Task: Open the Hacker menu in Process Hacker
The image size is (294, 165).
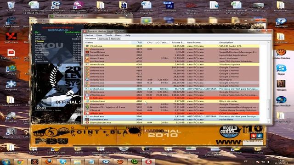Action: [x=89, y=35]
